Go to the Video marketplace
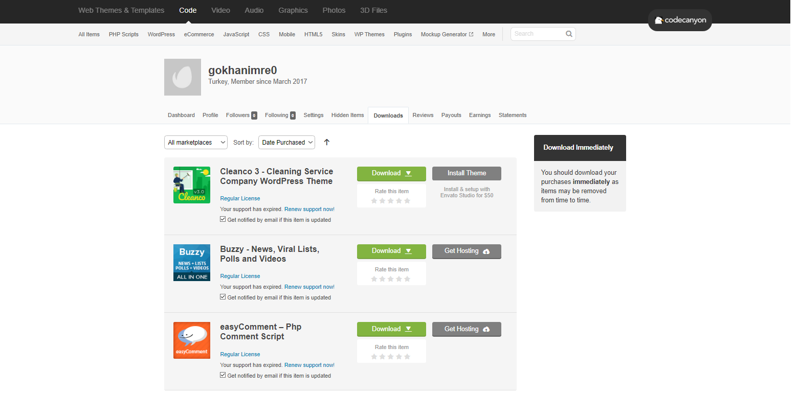The height and width of the screenshot is (393, 798). [220, 10]
